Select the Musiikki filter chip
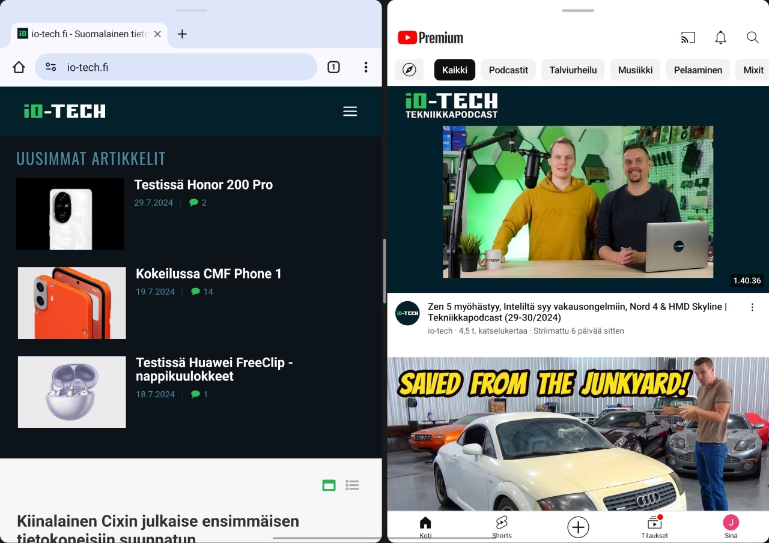The width and height of the screenshot is (769, 543). click(636, 70)
